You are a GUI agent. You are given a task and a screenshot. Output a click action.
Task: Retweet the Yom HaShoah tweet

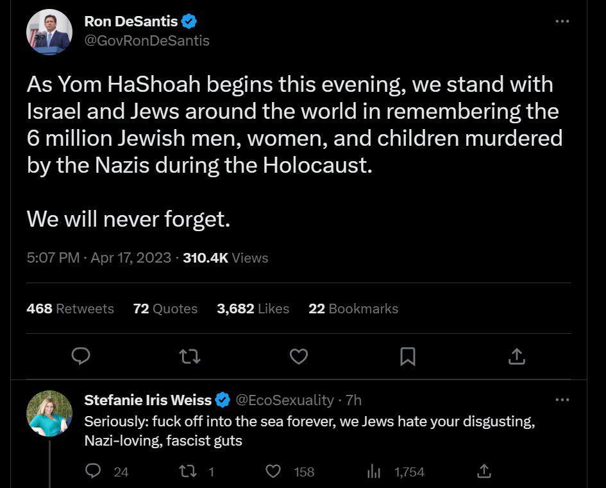click(190, 356)
